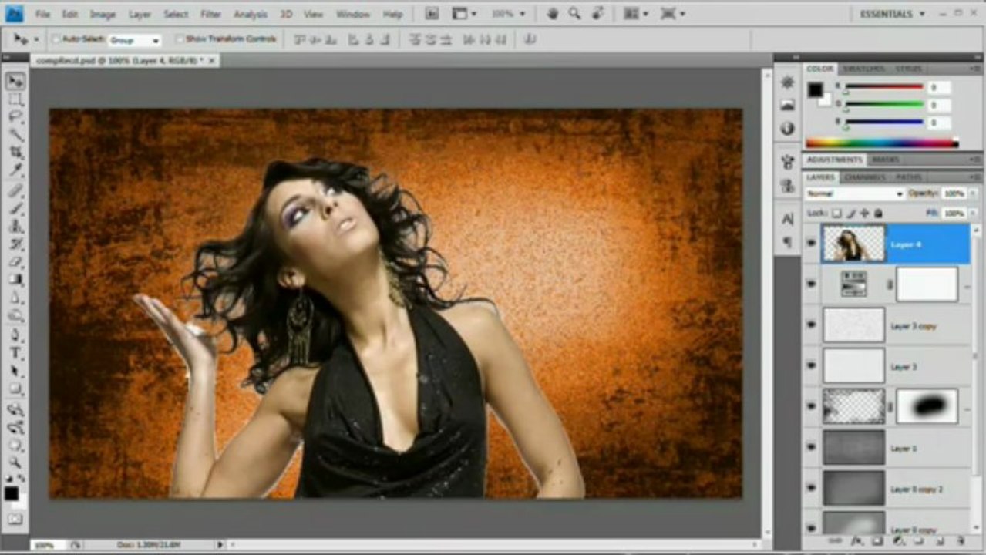
Task: Open the Screen Mode dropdown
Action: (673, 14)
